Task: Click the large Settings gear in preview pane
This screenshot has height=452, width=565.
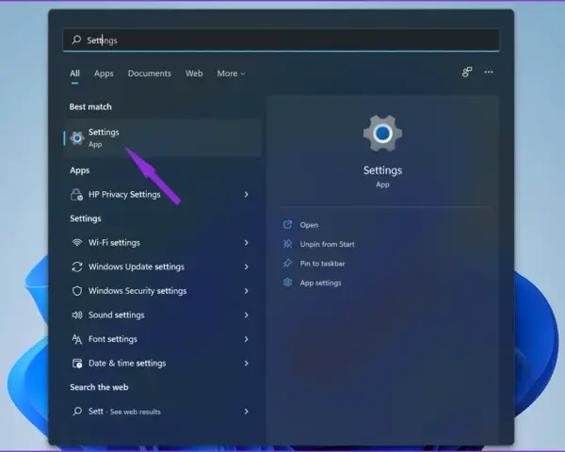Action: pyautogui.click(x=382, y=134)
